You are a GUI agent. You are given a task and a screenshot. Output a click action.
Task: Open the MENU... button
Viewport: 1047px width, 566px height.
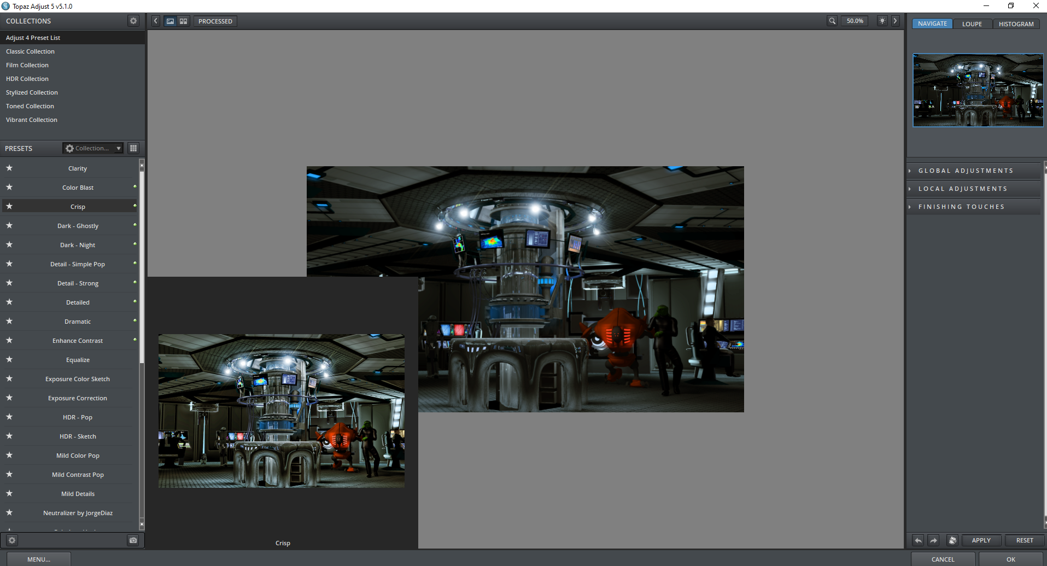pyautogui.click(x=39, y=559)
